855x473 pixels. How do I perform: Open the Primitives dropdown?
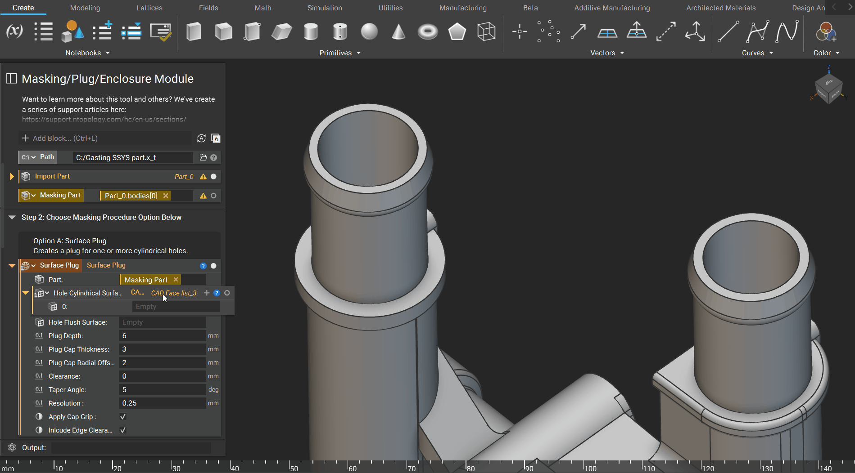tap(340, 53)
